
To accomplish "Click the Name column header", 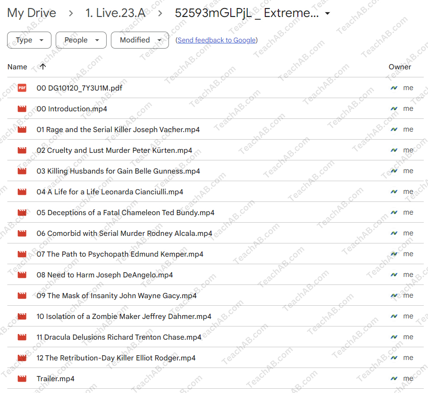I will (17, 67).
